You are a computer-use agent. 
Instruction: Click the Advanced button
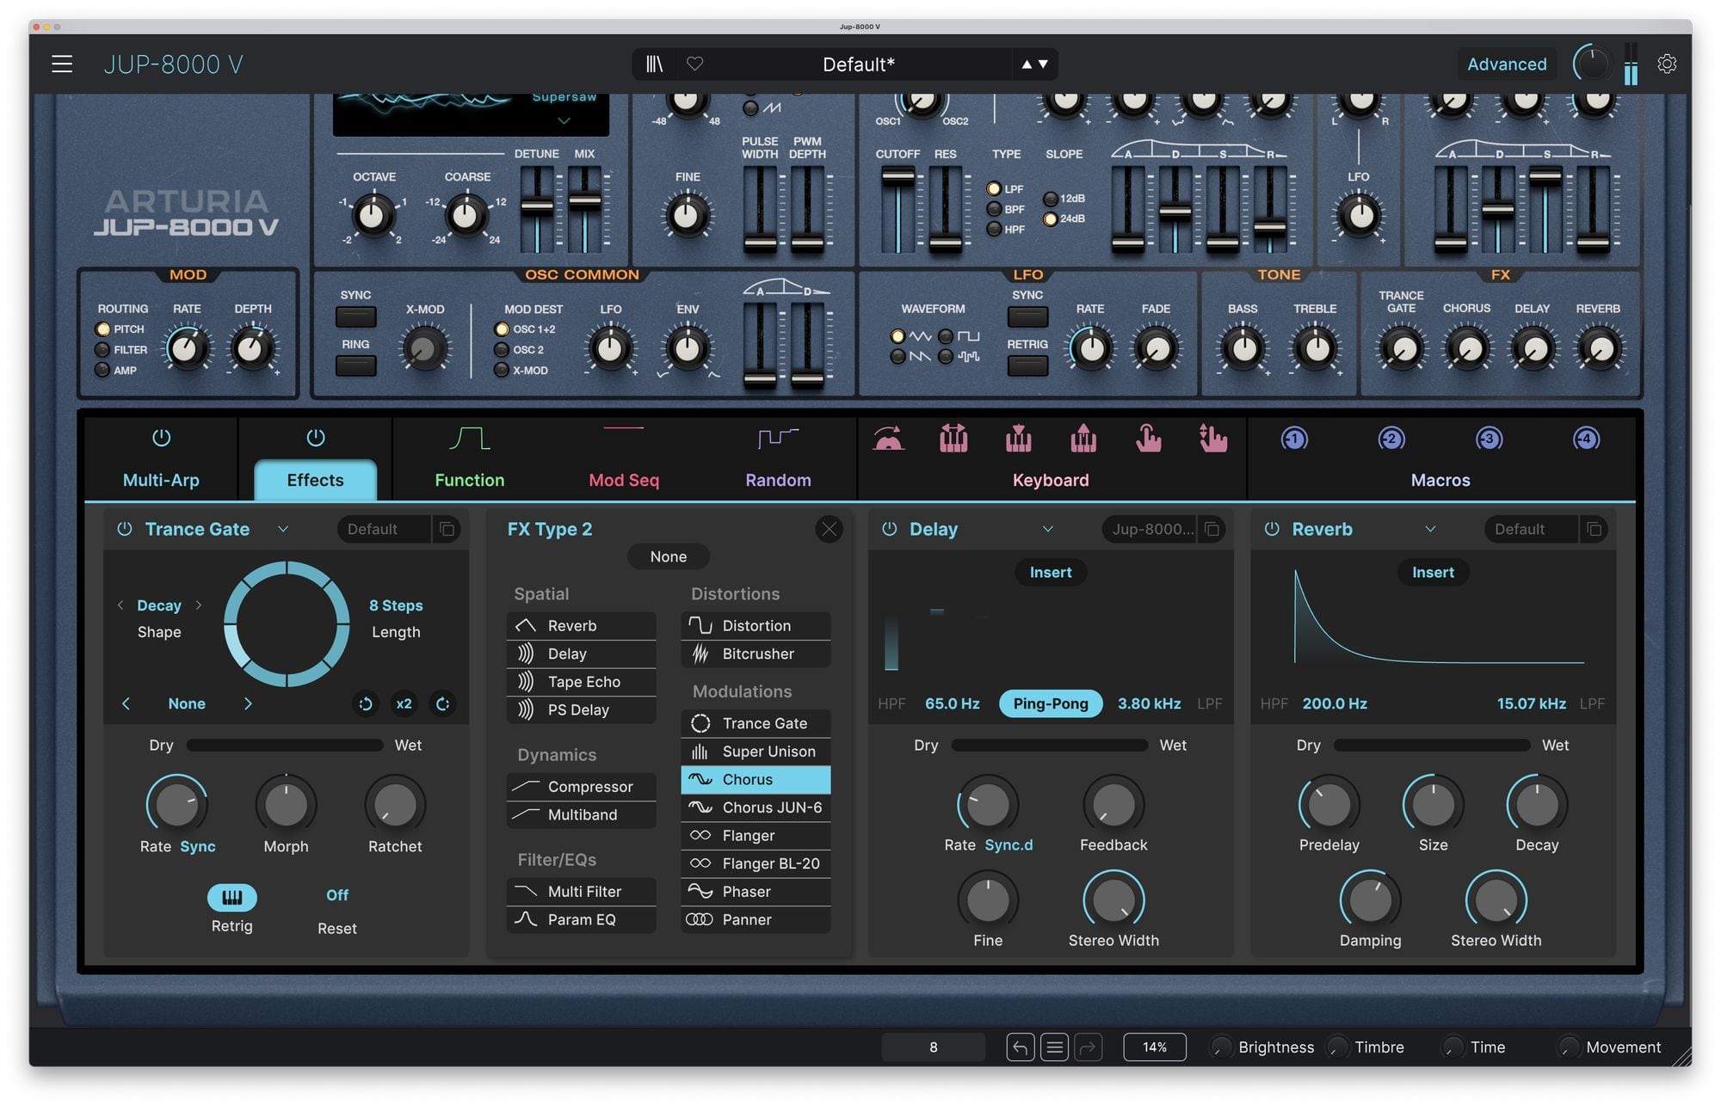[x=1506, y=64]
